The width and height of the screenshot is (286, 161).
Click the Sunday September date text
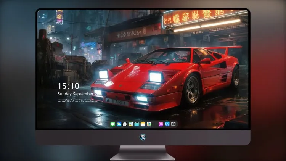(x=78, y=94)
